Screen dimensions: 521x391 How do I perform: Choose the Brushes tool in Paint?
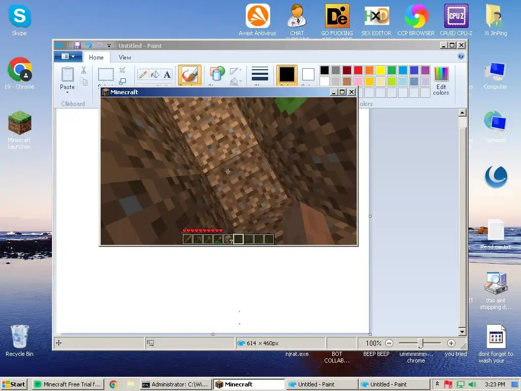190,74
